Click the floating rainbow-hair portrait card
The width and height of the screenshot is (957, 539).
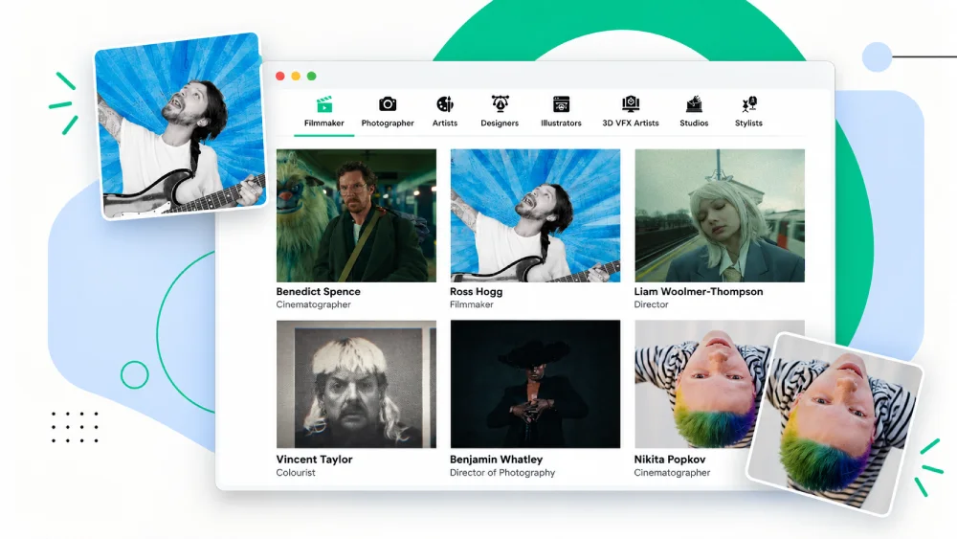click(x=836, y=424)
